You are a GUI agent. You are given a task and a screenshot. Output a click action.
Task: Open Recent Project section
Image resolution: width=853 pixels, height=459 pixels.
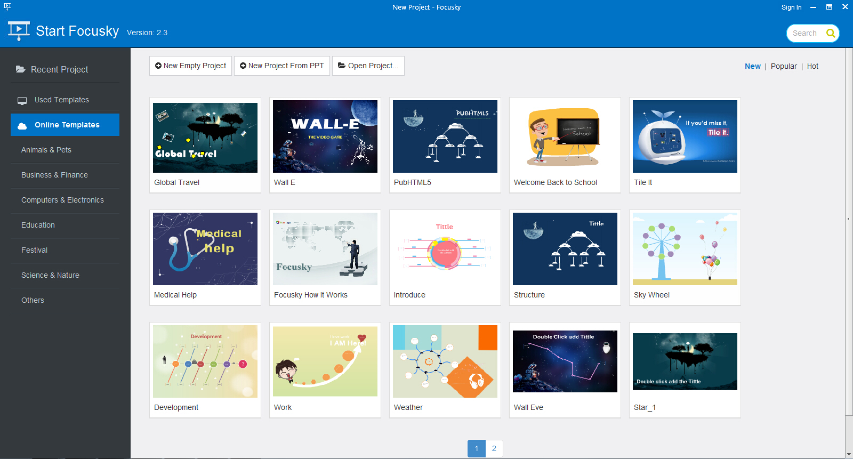[65, 69]
